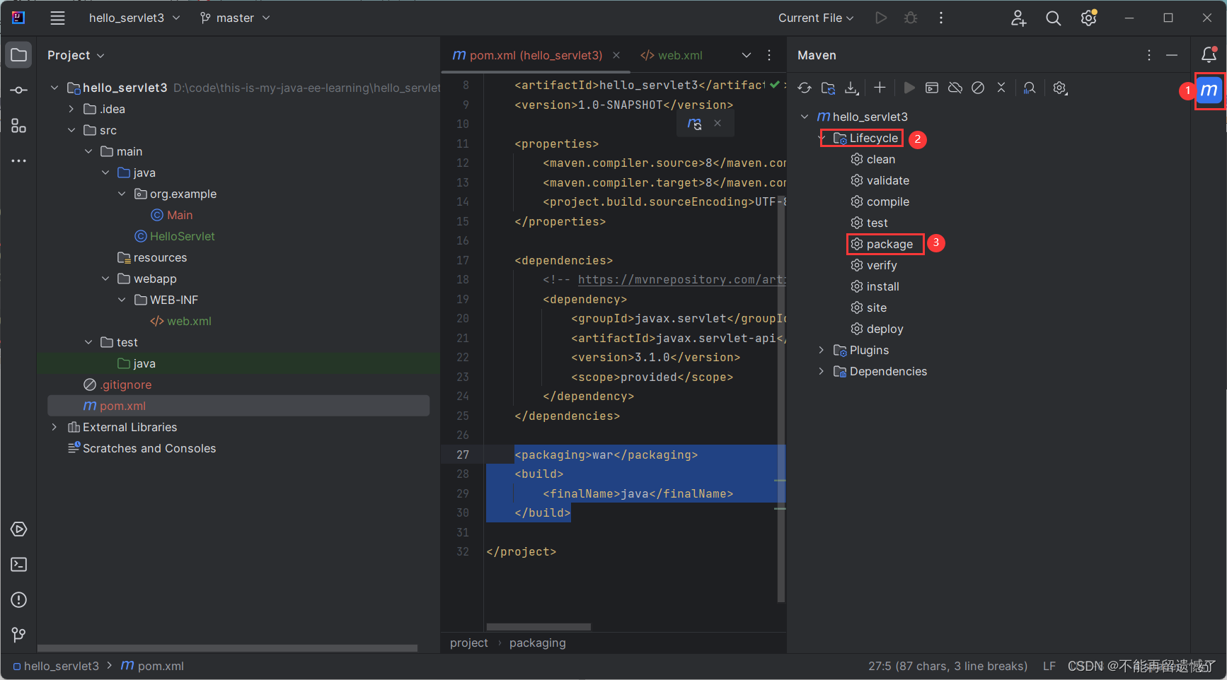Expand External Libraries node
1227x680 pixels.
click(x=54, y=427)
